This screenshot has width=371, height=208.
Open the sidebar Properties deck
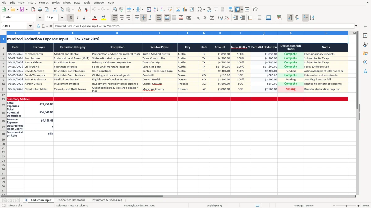(365, 36)
